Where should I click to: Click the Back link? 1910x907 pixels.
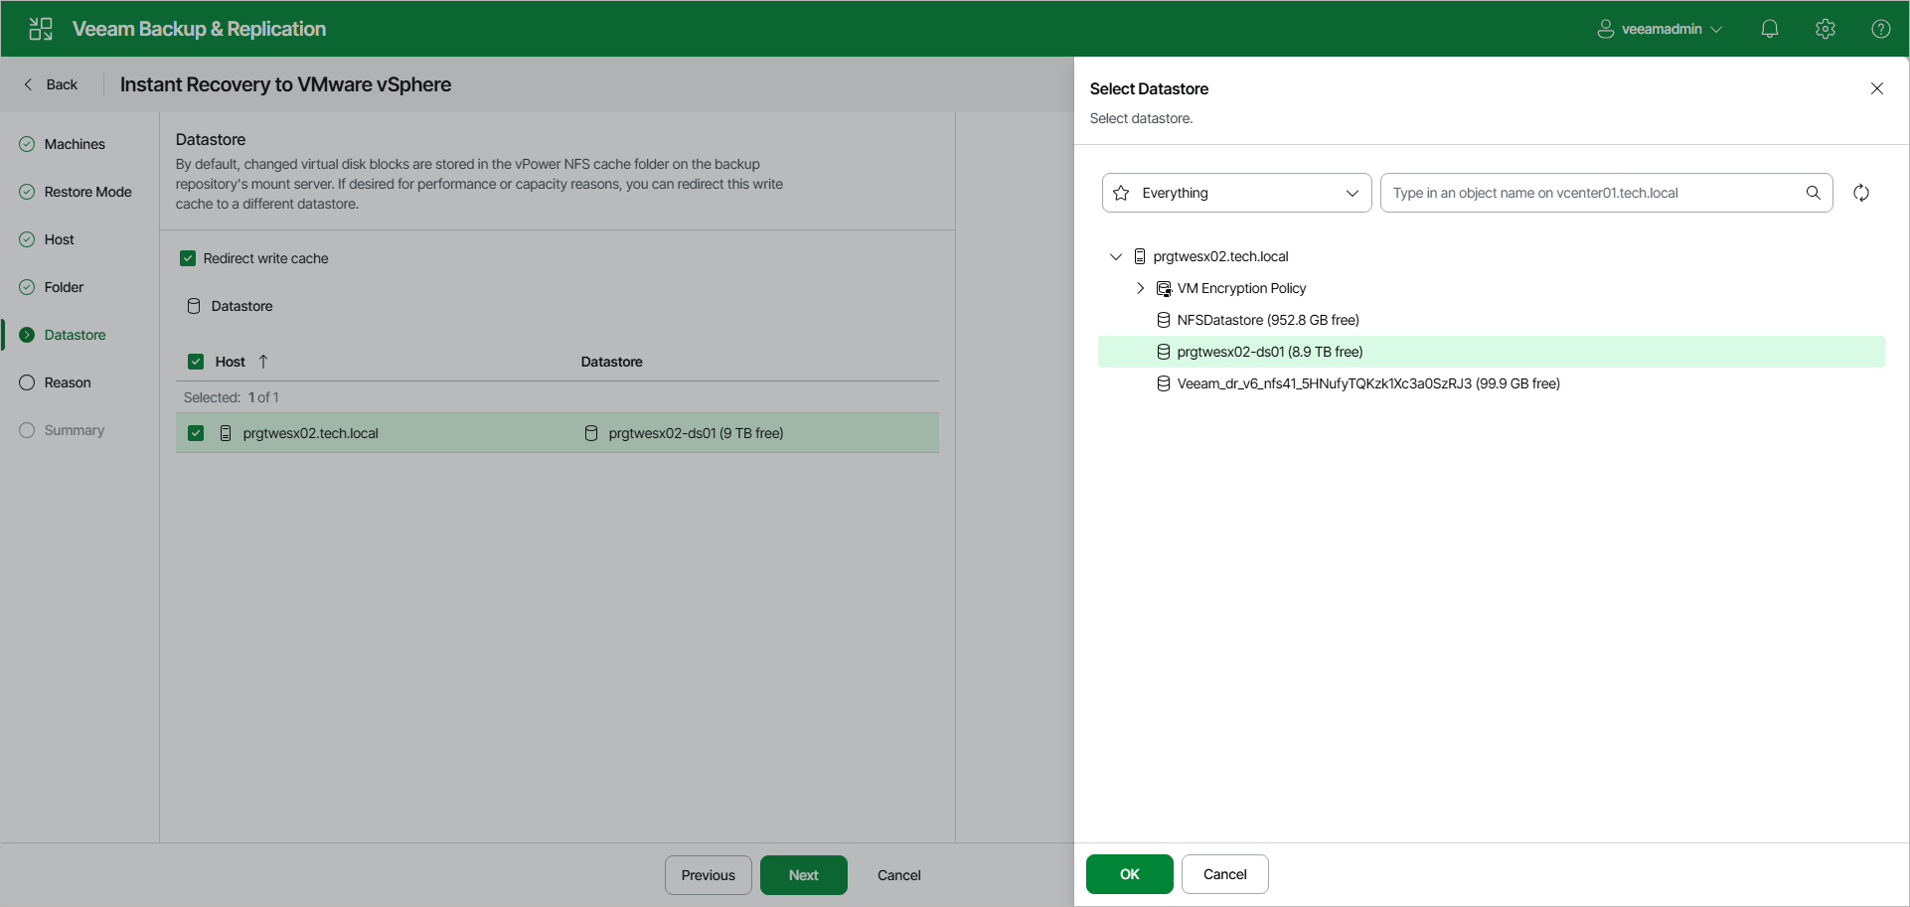point(51,84)
